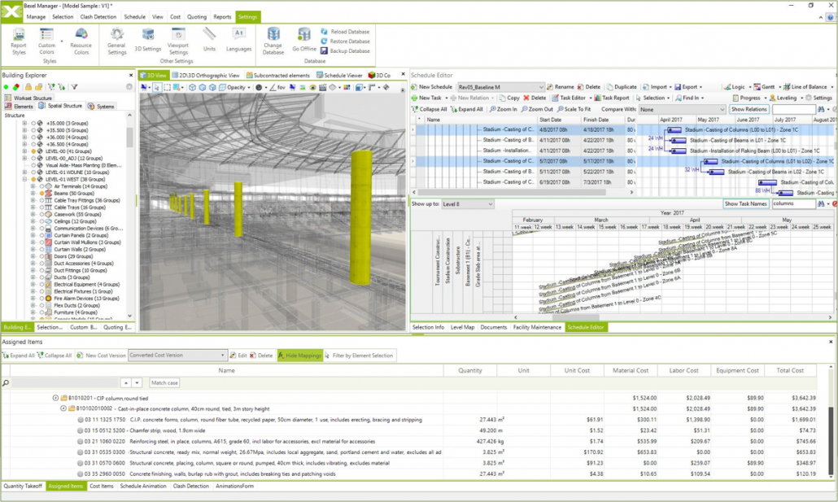The image size is (838, 502).
Task: Click the Go Offline icon
Action: 304,38
